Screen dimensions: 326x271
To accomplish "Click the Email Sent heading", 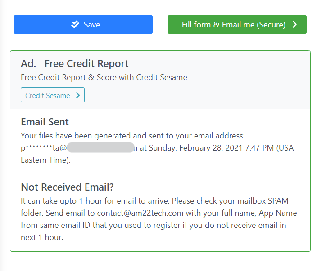I will [45, 122].
